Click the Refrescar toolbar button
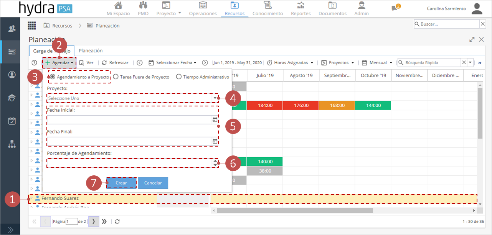This screenshot has width=492, height=235. coord(115,62)
